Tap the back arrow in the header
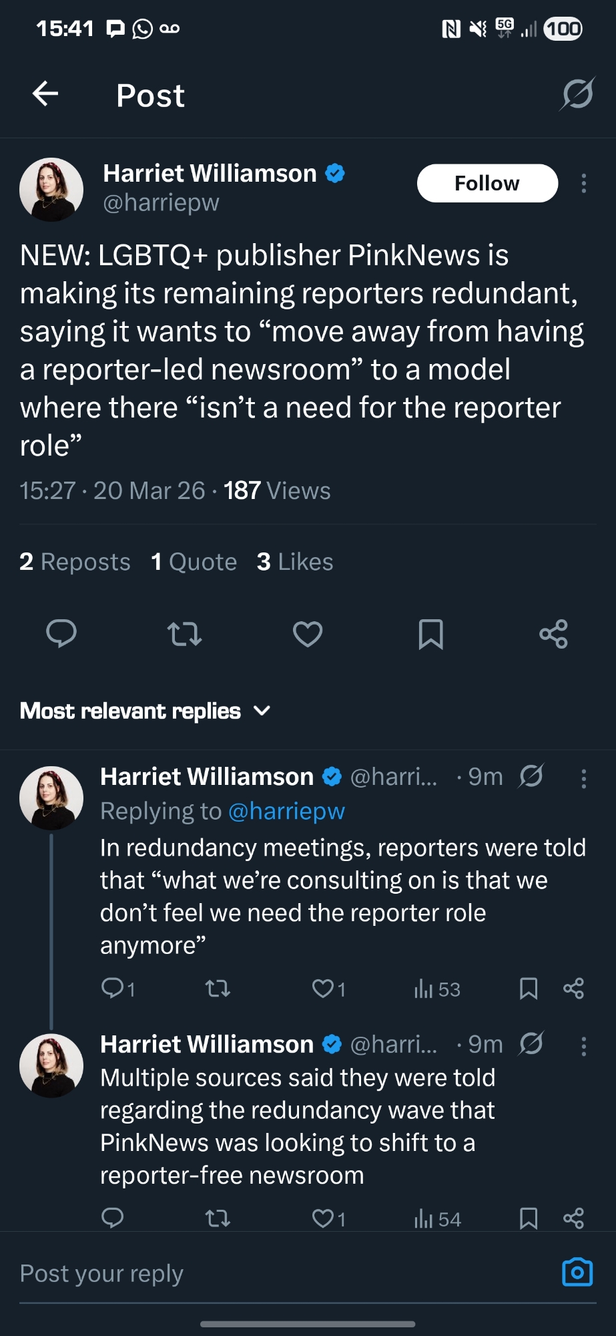Viewport: 616px width, 1336px height. 45,94
